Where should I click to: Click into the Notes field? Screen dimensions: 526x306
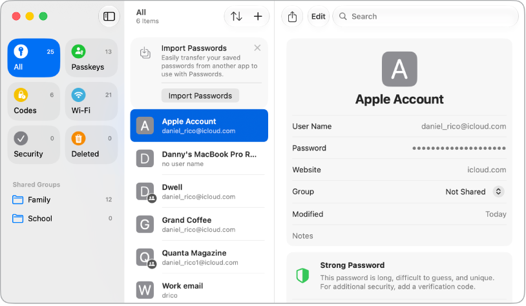[399, 236]
